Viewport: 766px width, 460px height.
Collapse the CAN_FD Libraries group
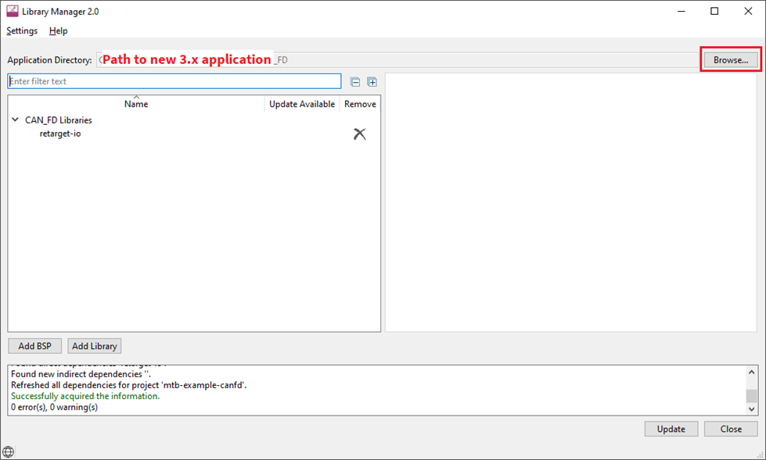[x=14, y=119]
